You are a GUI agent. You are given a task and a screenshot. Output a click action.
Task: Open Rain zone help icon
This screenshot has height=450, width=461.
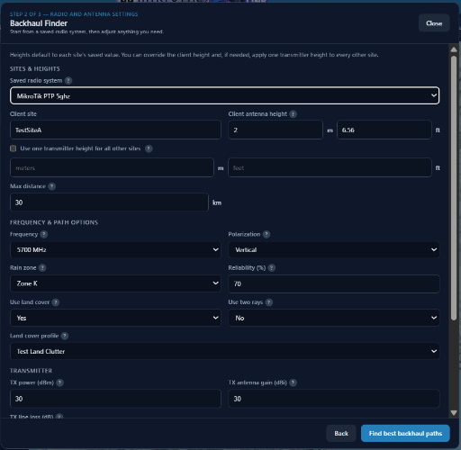(42, 268)
